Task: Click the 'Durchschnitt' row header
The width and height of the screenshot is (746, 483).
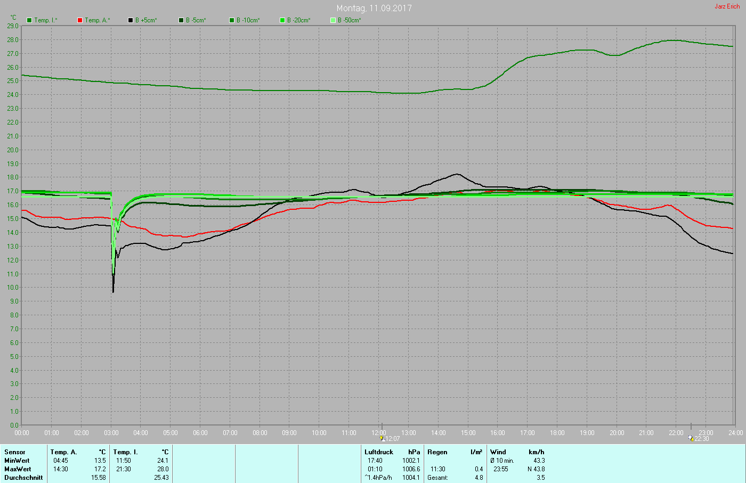Action: tap(23, 478)
